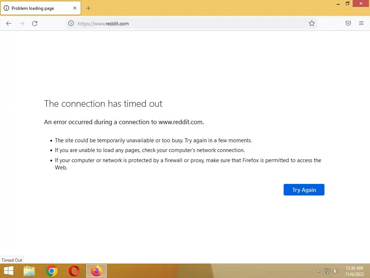Open the clock showing 12:38 AM
Viewport: 370px width, 278px height.
354,271
